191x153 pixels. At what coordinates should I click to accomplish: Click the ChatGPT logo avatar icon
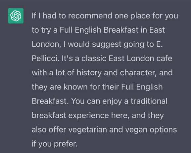point(16,16)
